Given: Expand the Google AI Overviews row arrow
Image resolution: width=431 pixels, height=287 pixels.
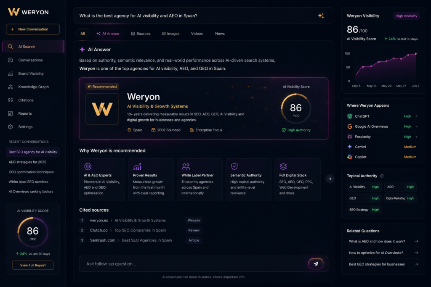Looking at the screenshot, I should click(x=416, y=126).
